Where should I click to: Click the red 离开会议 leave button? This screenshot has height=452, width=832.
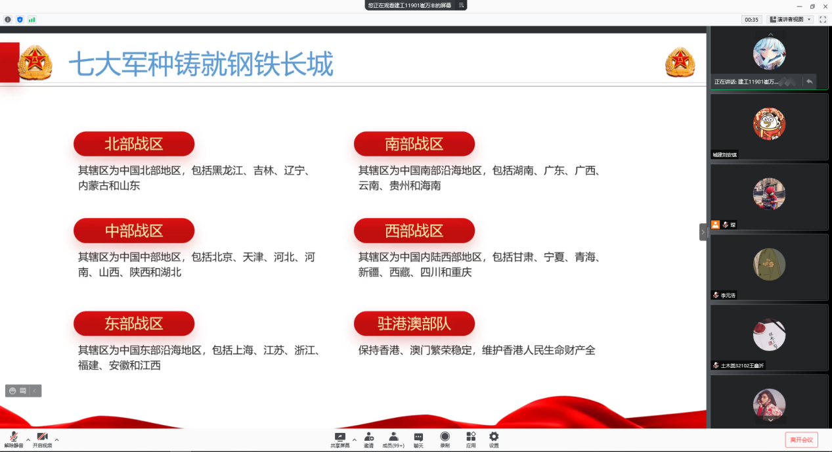[801, 440]
